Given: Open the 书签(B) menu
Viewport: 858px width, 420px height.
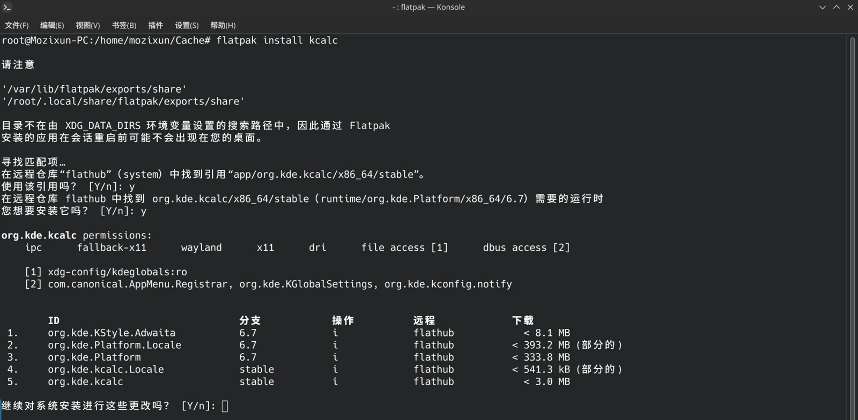Looking at the screenshot, I should point(124,25).
